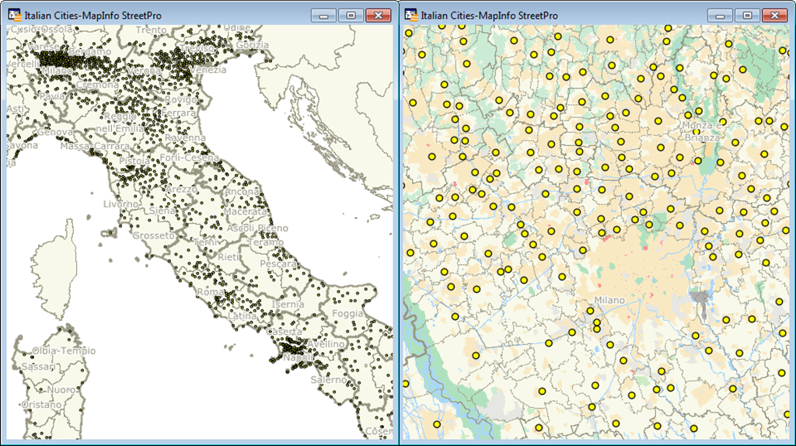Click the 'Sassari' map label
The height and width of the screenshot is (446, 796).
click(39, 366)
